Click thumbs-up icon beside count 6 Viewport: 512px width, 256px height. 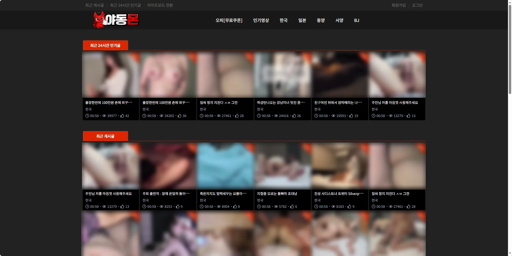pyautogui.click(x=292, y=207)
